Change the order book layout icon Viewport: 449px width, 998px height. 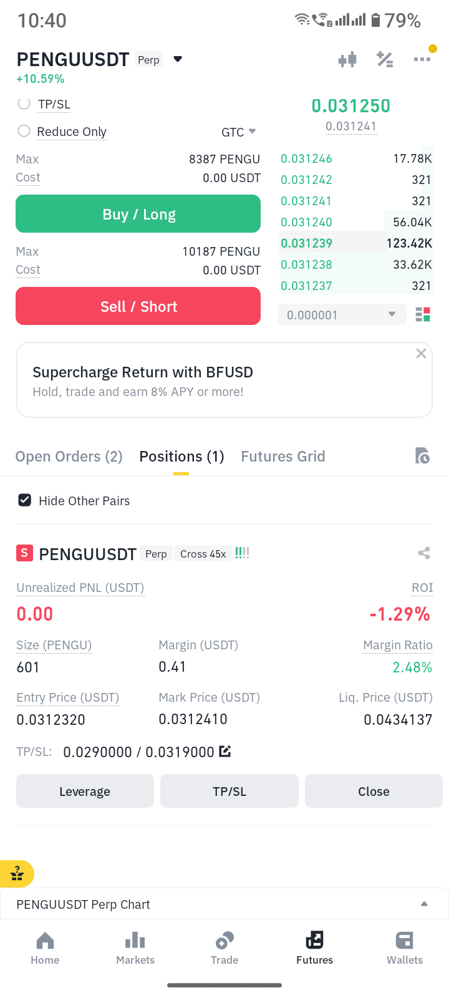pyautogui.click(x=423, y=314)
